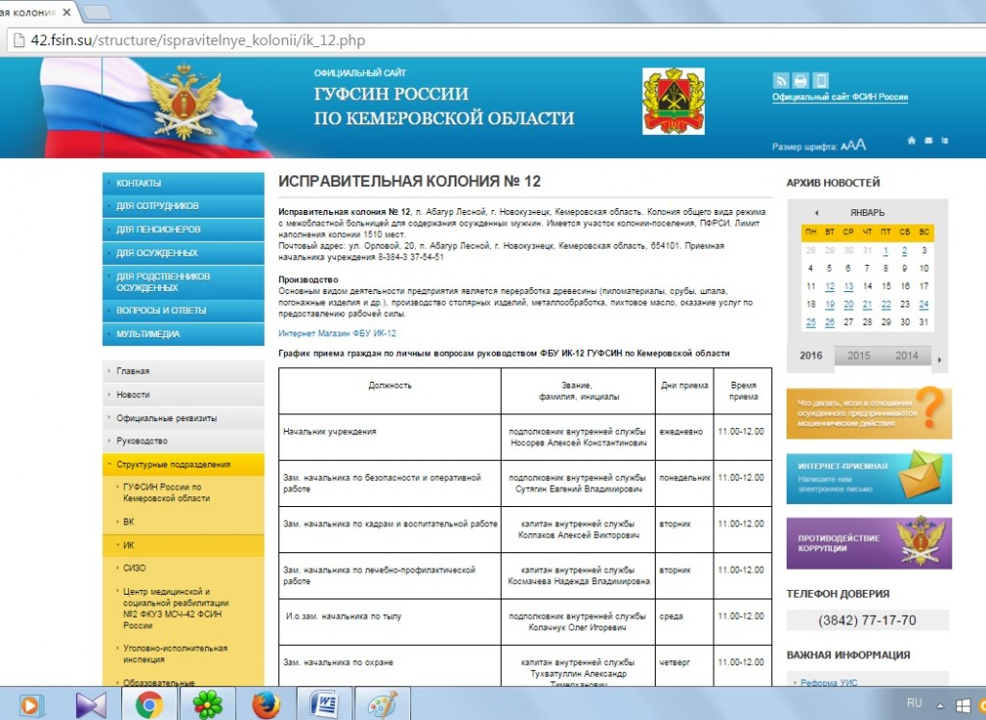Open Новости in the sidebar
986x720 pixels.
(183, 394)
